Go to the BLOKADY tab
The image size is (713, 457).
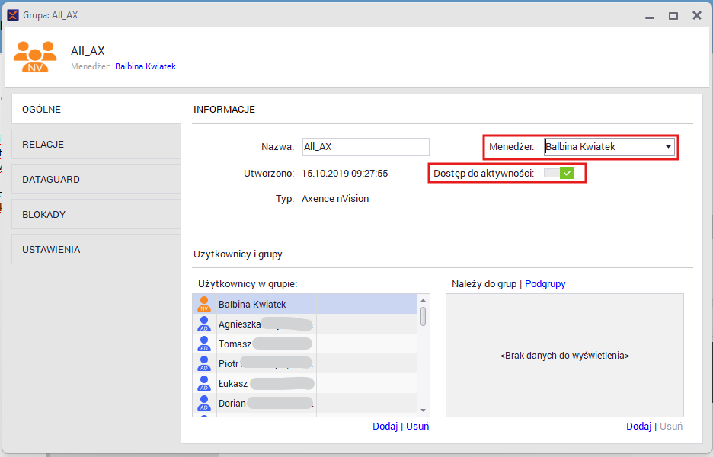96,215
